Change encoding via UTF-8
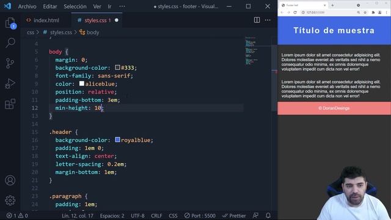 click(137, 216)
